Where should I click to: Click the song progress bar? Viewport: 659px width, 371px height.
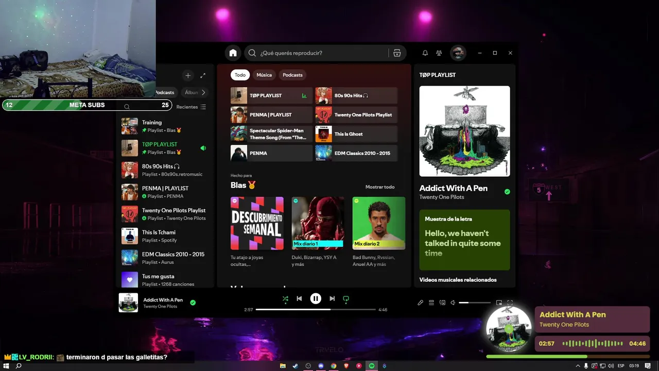pyautogui.click(x=316, y=310)
